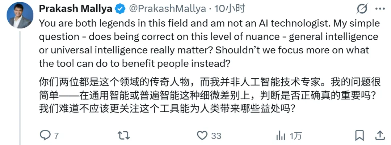Screen dimensions: 391x145
Task: Click the views bar chart icon
Action: click(281, 136)
